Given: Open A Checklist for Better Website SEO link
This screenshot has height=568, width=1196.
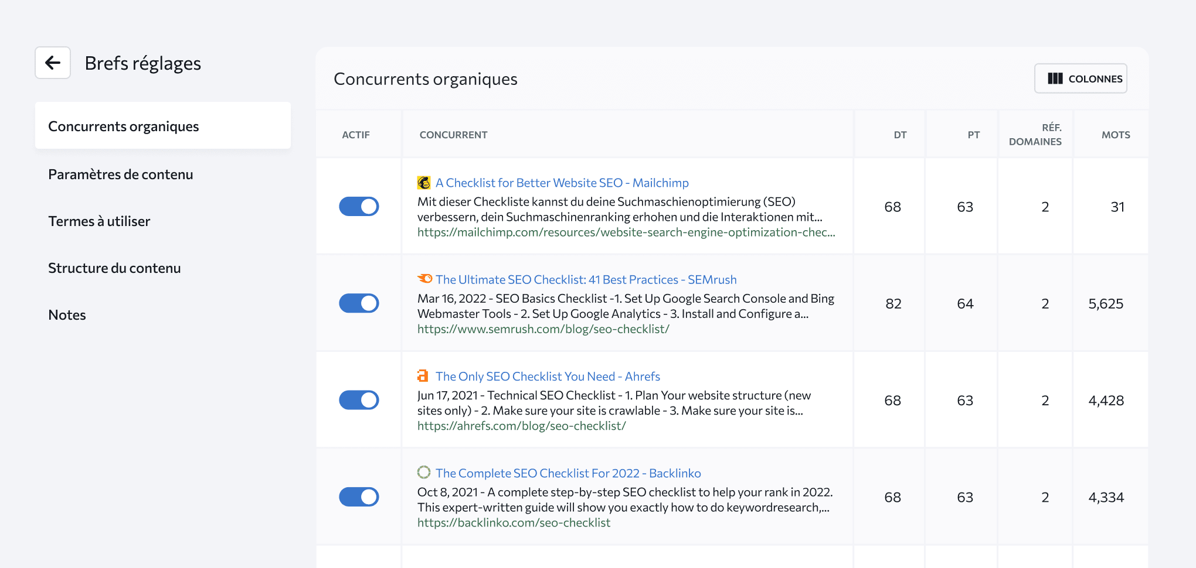Looking at the screenshot, I should (x=562, y=183).
